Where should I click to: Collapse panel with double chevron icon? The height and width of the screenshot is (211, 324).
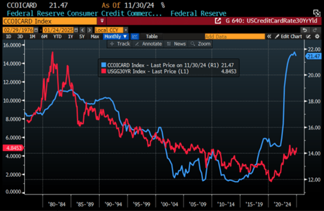[x=269, y=37]
